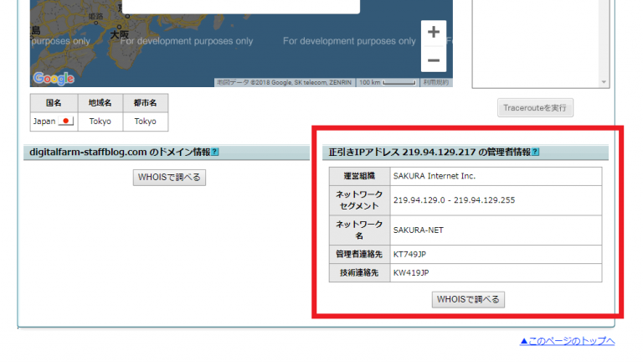Click the 都市名 column header
The image size is (643, 362).
point(145,103)
